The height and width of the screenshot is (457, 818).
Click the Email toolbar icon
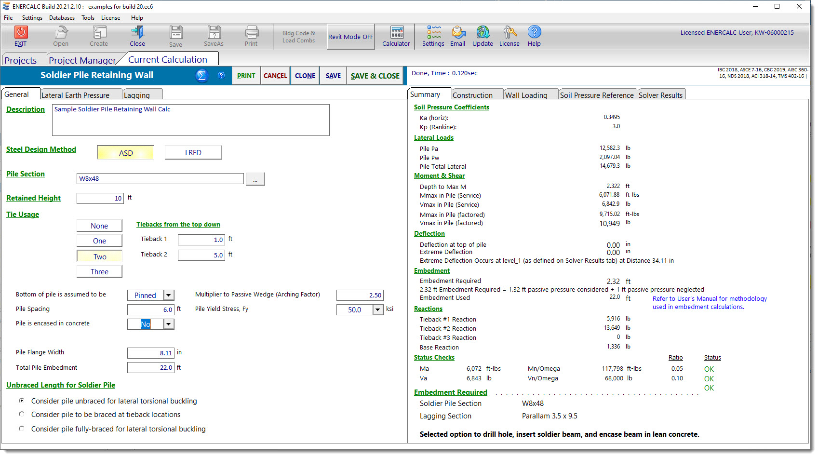tap(457, 33)
